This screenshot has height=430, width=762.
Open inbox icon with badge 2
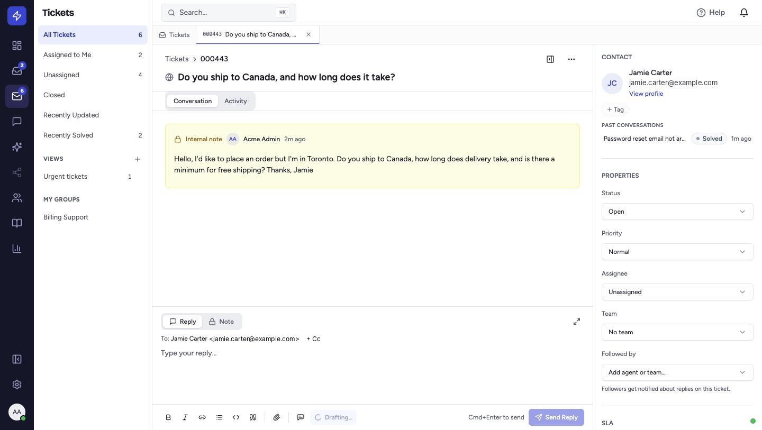click(x=17, y=71)
